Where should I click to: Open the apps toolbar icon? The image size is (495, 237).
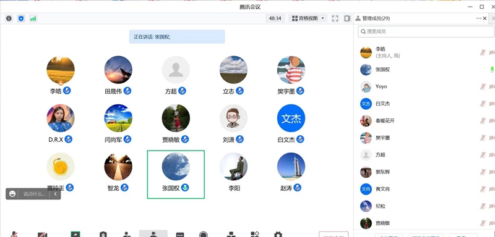click(255, 234)
